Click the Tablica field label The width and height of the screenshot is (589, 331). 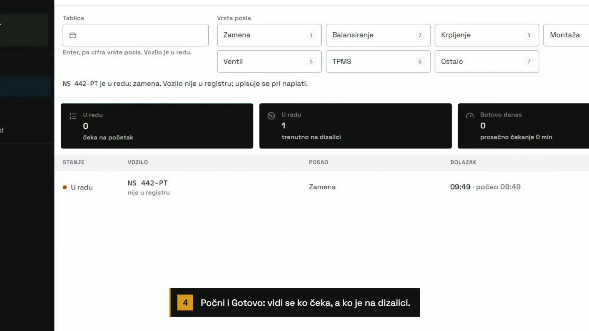(x=73, y=18)
